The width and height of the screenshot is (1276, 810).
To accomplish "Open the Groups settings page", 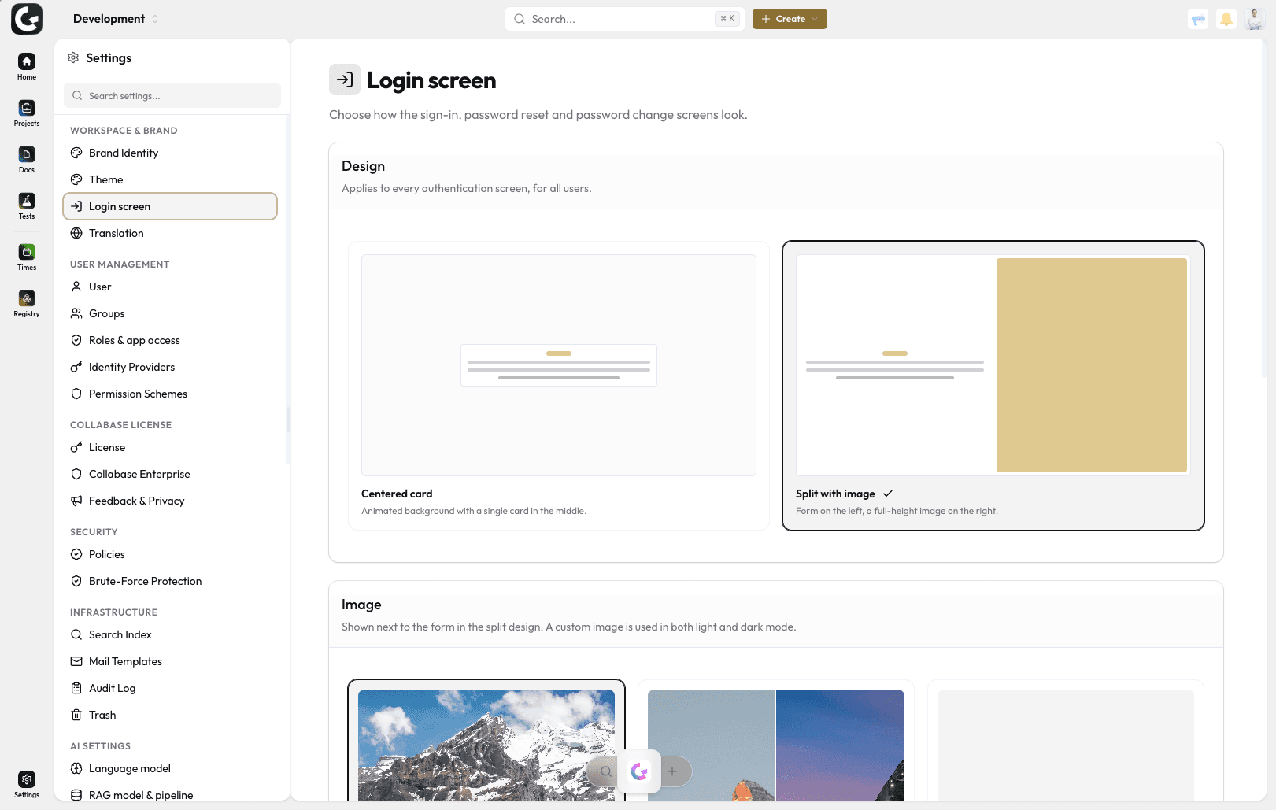I will 170,313.
